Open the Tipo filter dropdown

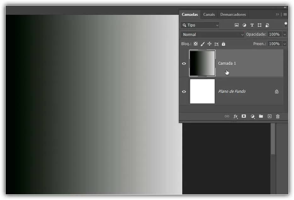pyautogui.click(x=200, y=25)
